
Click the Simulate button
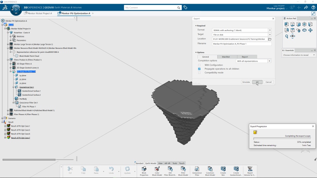[246, 82]
